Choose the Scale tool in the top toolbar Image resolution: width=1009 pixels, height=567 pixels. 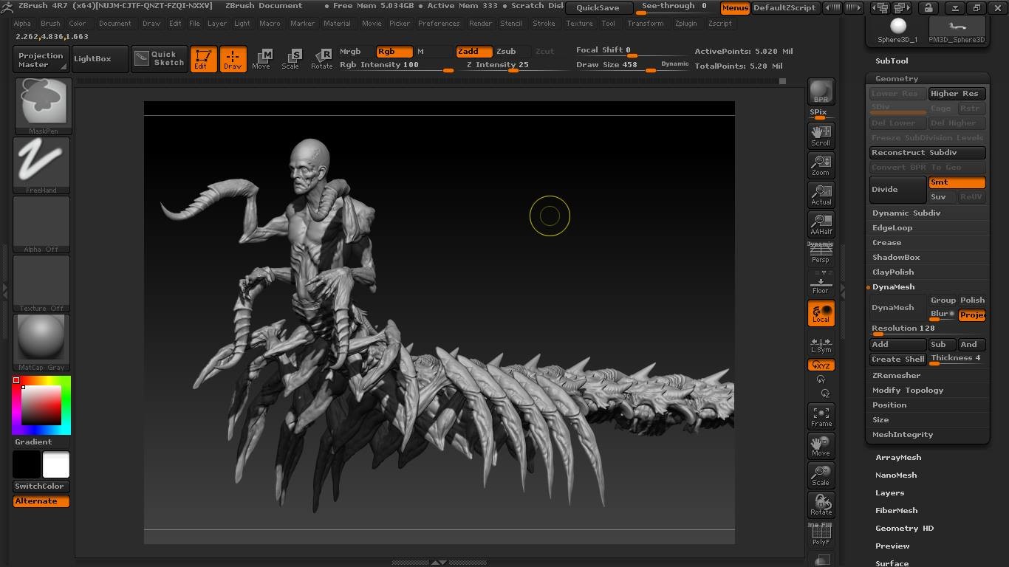coord(290,59)
